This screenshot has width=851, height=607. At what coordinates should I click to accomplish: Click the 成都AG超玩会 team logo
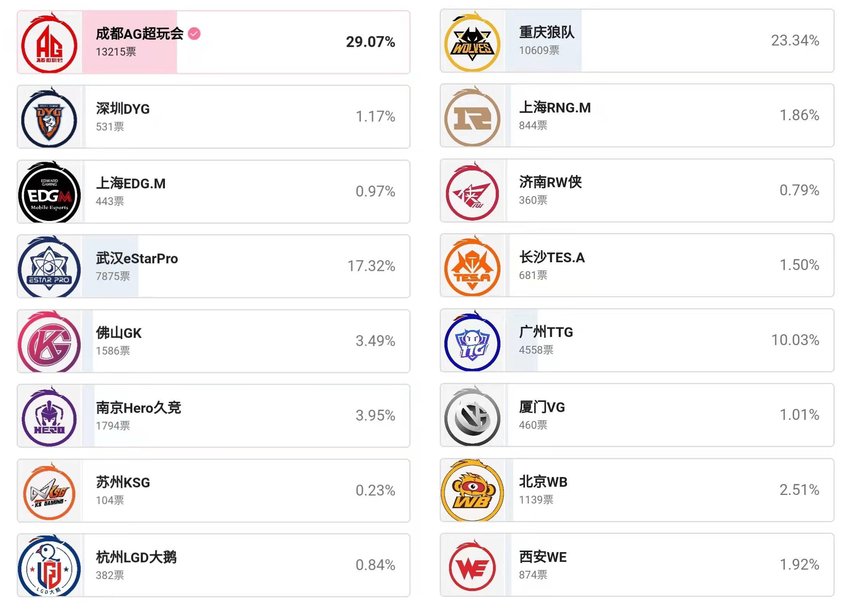[x=49, y=43]
